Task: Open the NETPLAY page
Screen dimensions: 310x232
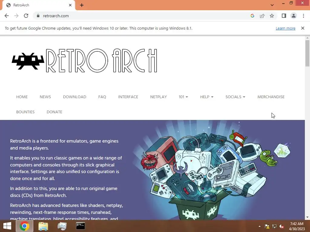Action: tap(159, 97)
